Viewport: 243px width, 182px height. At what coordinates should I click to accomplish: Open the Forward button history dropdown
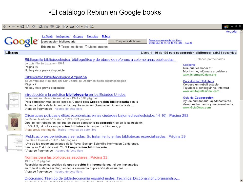pyautogui.click(x=18, y=27)
